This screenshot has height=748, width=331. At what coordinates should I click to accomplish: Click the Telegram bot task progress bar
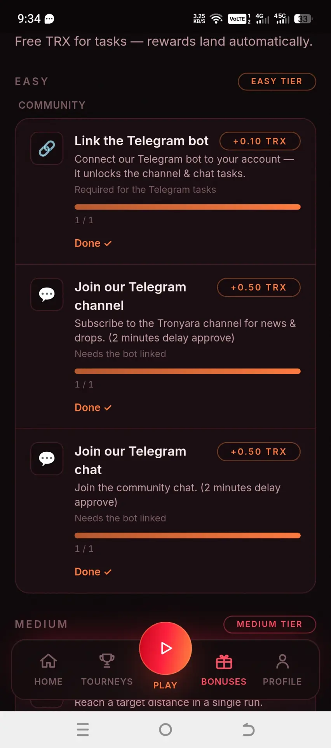coord(188,207)
